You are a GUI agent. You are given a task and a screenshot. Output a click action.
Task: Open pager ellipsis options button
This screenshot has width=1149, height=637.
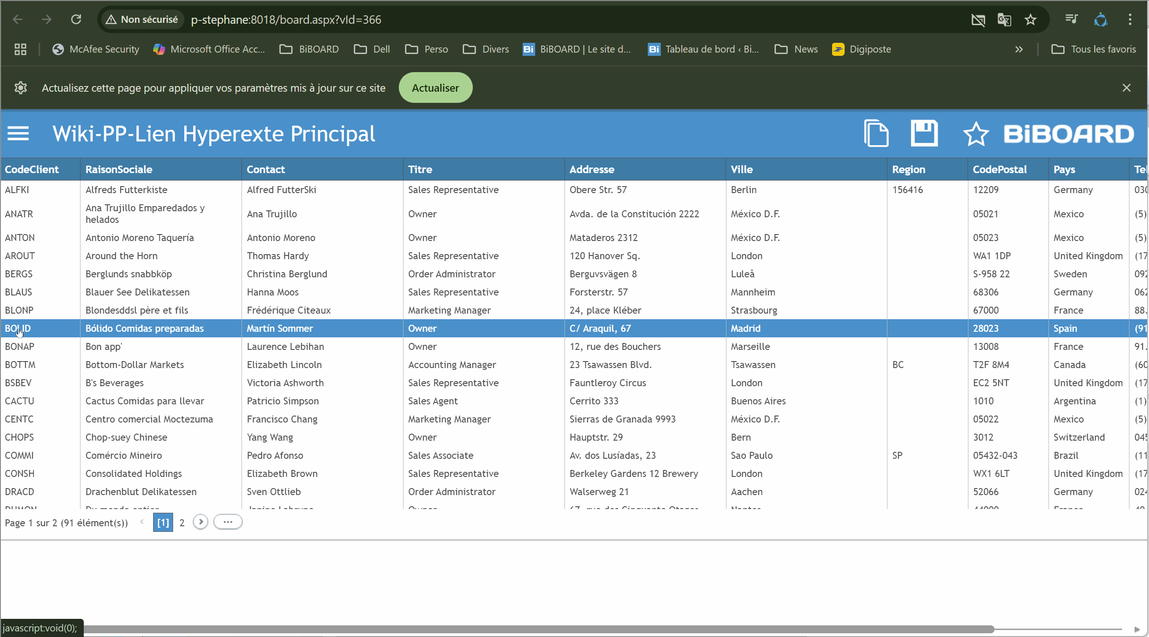pos(228,522)
